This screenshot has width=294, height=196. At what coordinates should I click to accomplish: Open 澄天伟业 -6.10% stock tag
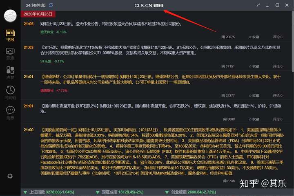(53, 32)
